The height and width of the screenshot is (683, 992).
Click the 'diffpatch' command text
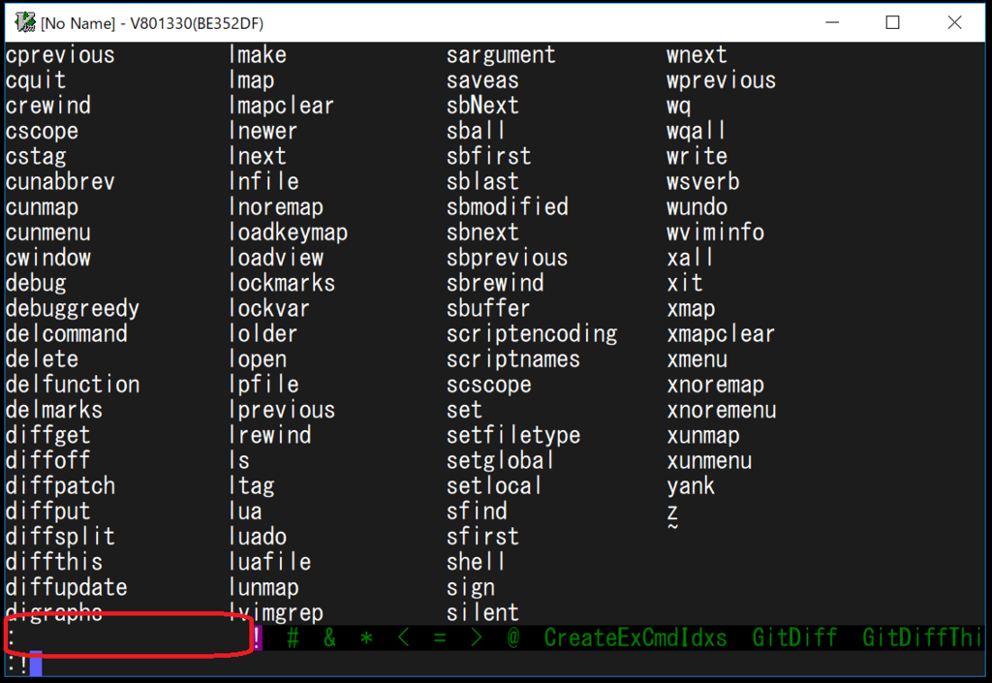(x=60, y=485)
